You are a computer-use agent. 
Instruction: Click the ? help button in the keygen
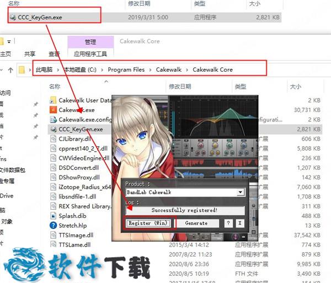[228, 223]
